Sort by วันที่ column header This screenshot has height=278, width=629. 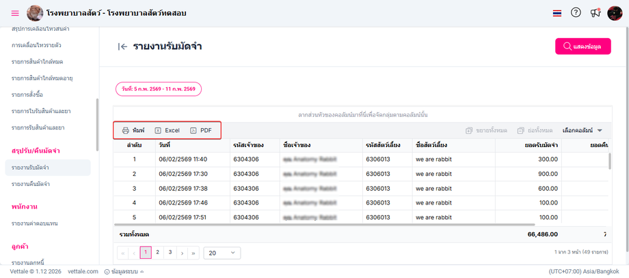193,145
